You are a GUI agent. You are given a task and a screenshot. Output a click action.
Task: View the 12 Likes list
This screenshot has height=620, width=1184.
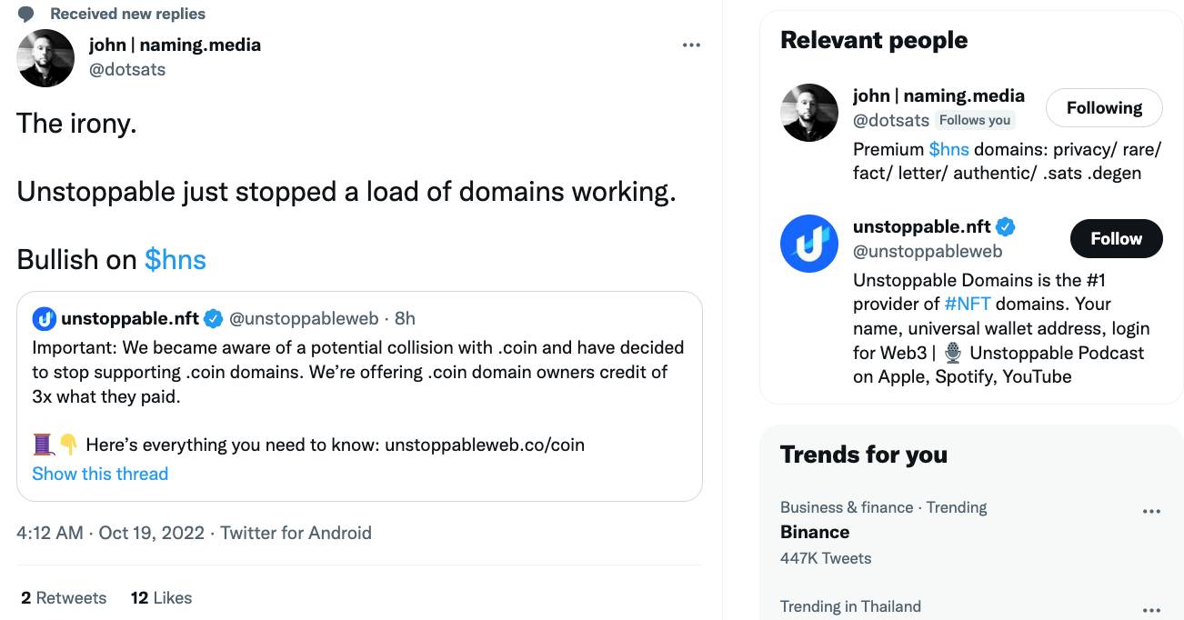tap(161, 597)
